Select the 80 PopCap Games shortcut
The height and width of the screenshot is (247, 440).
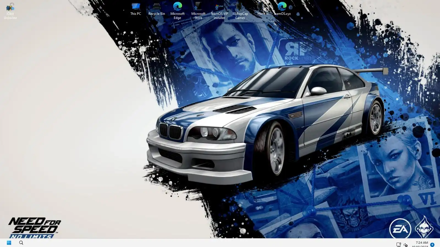(240, 11)
